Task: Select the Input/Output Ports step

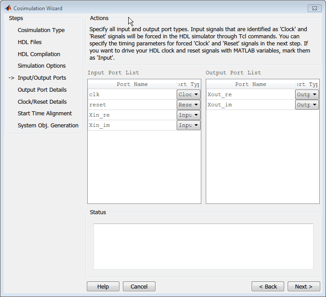Action: coord(42,78)
